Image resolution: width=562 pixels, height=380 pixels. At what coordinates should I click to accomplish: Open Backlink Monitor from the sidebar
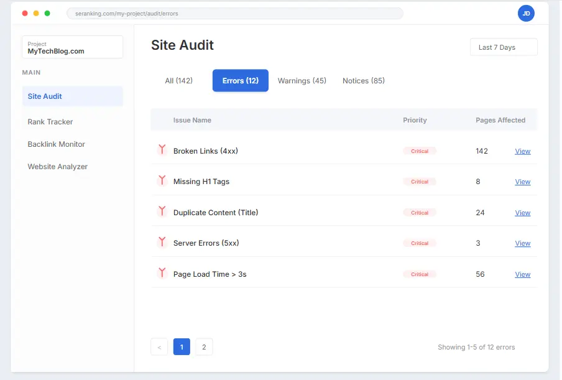tap(56, 144)
